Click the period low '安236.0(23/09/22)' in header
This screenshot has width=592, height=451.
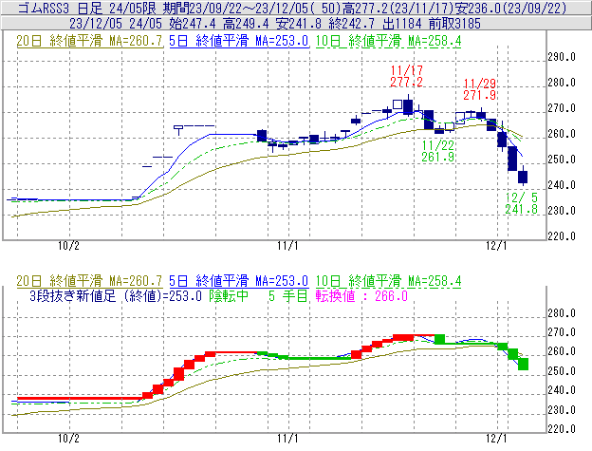click(x=510, y=8)
